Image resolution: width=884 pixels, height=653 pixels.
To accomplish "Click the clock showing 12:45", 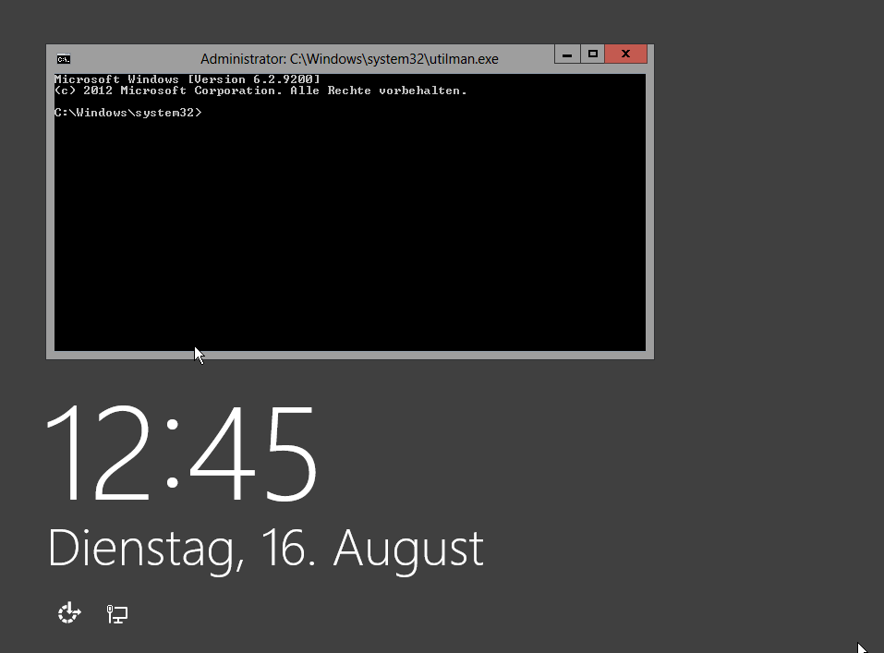I will click(x=182, y=453).
